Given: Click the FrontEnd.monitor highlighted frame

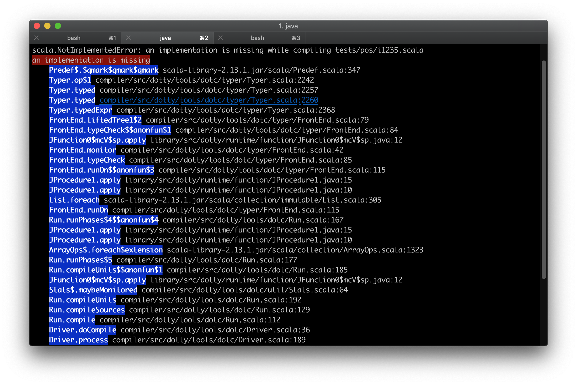Looking at the screenshot, I should (x=83, y=150).
